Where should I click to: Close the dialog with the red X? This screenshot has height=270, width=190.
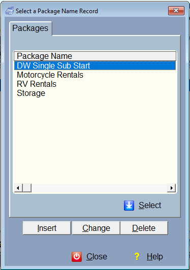point(176,11)
